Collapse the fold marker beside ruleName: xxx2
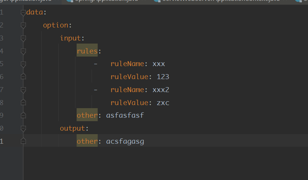 click(23, 90)
